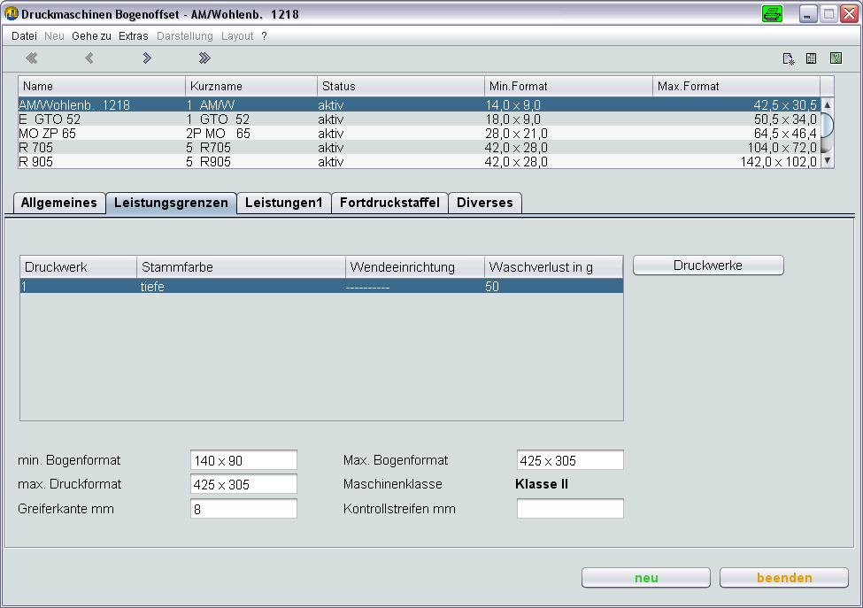Select the MO ZP 65 machine row

420,133
